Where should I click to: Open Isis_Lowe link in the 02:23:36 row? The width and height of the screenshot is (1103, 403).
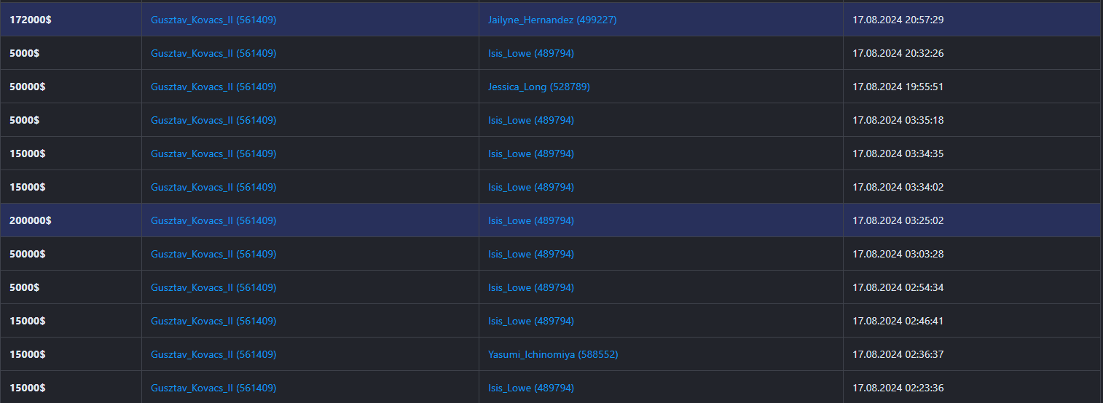tap(530, 388)
